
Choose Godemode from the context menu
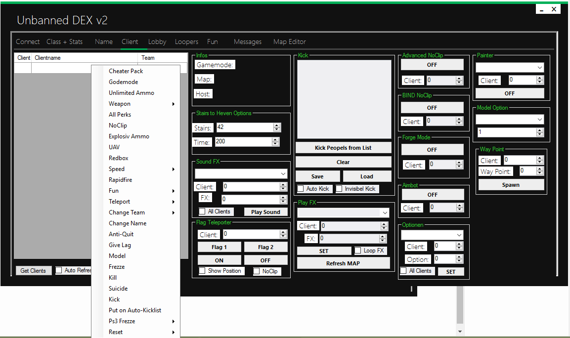click(x=124, y=82)
